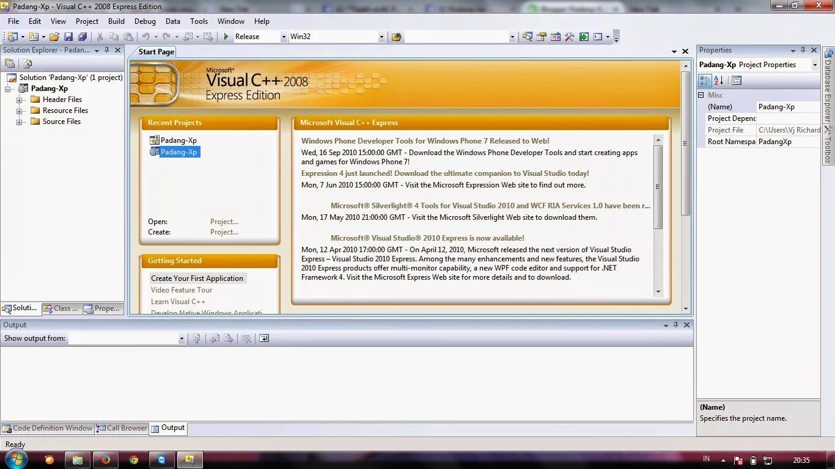Click the Find in Files icon
This screenshot has height=469, width=835.
pos(397,37)
